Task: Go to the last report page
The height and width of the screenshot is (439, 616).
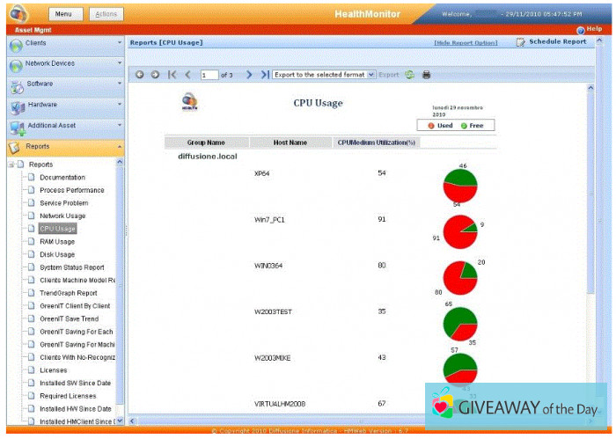Action: pos(264,75)
